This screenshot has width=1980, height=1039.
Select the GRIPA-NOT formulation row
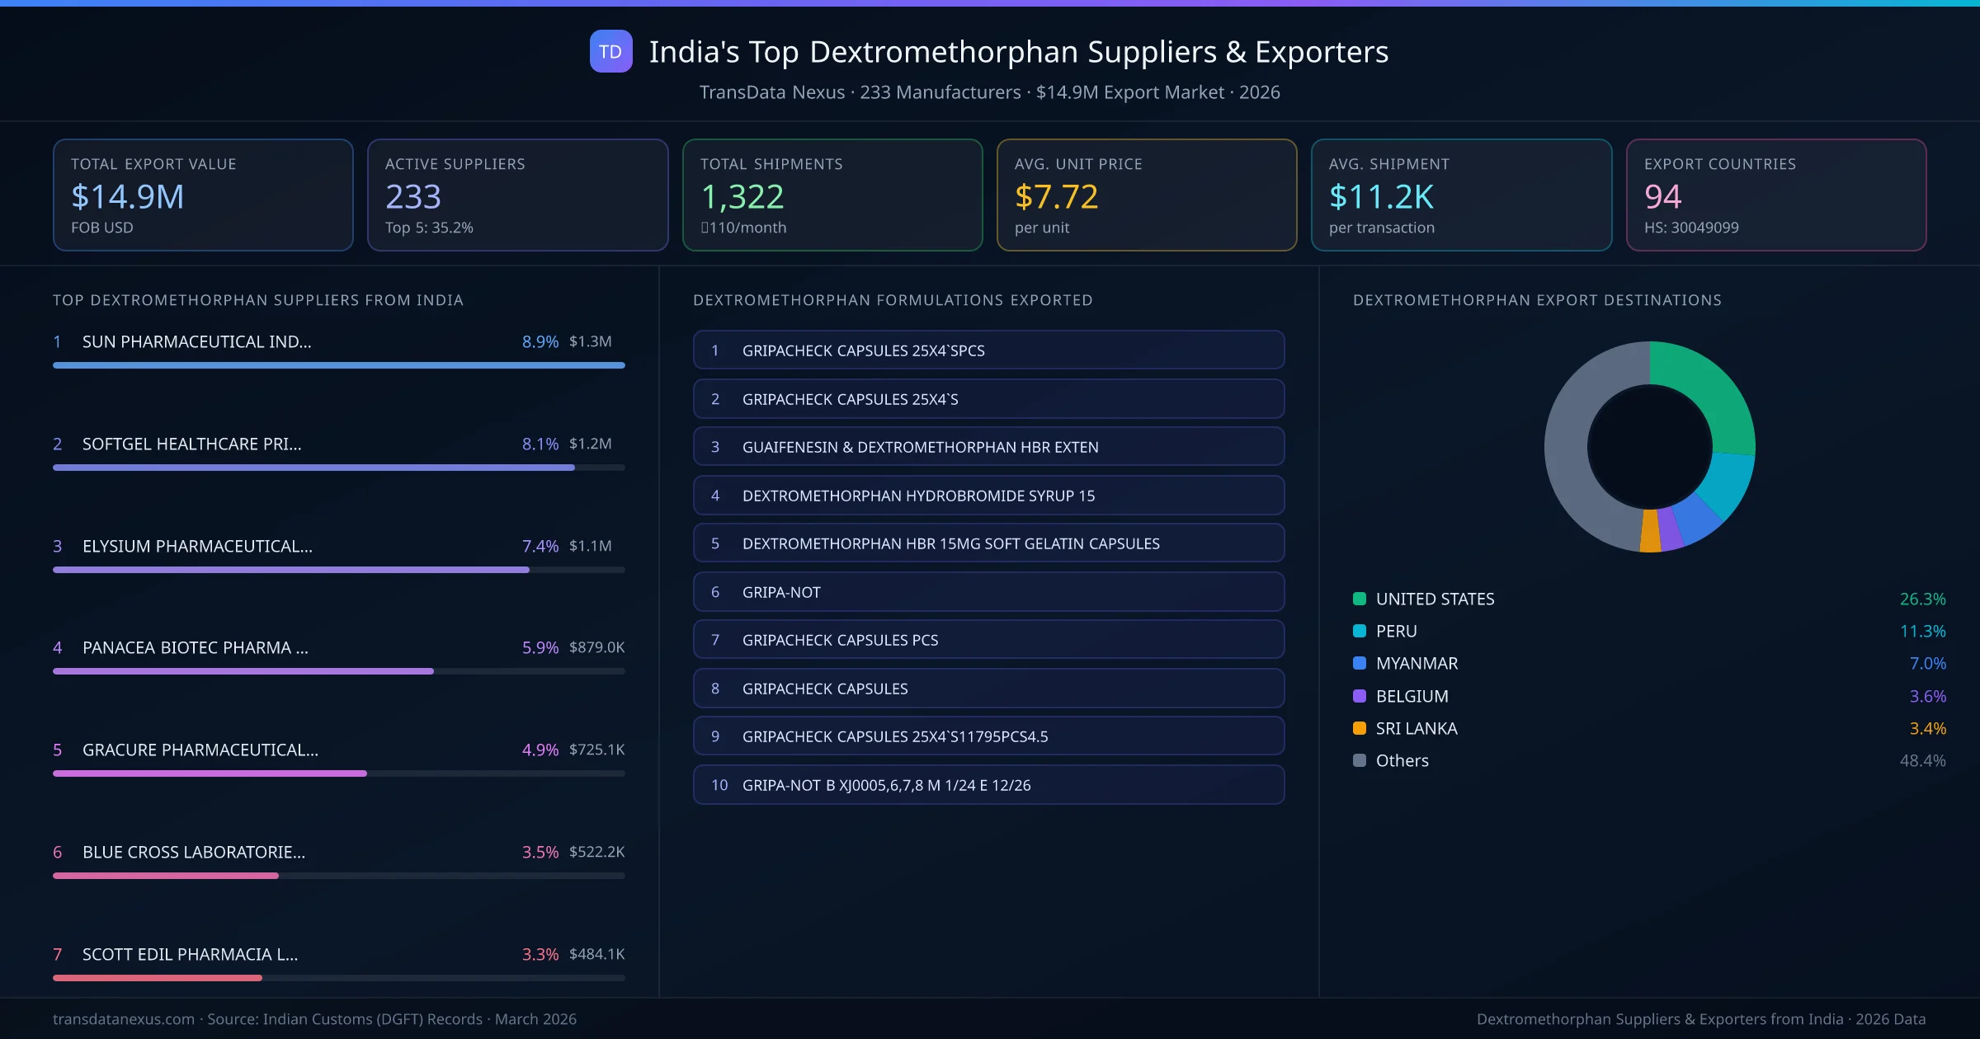pyautogui.click(x=988, y=591)
